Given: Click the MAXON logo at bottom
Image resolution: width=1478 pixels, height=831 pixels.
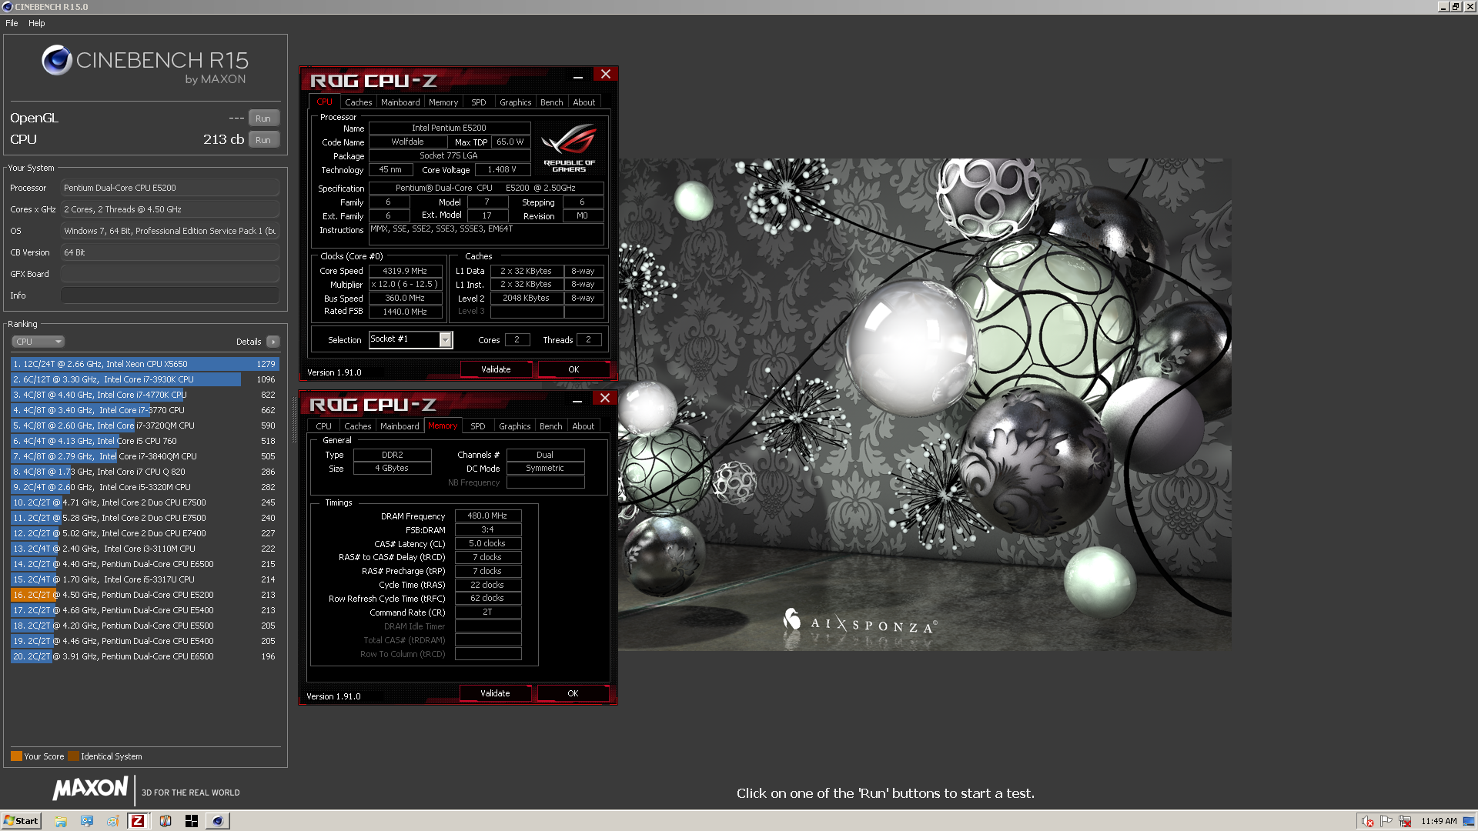Looking at the screenshot, I should (x=90, y=789).
